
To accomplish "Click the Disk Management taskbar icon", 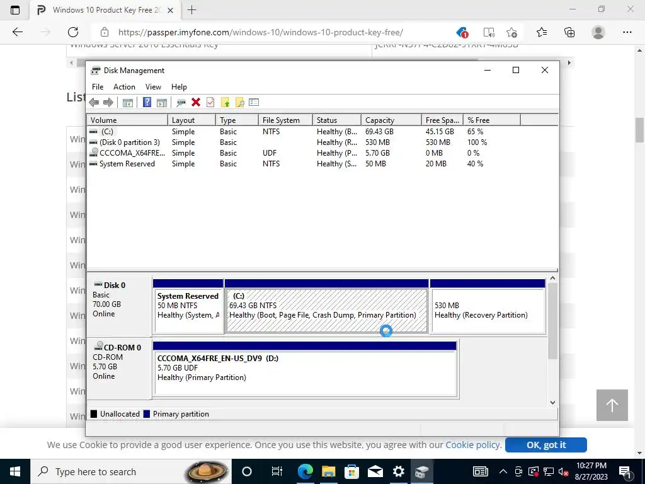I will (x=421, y=471).
